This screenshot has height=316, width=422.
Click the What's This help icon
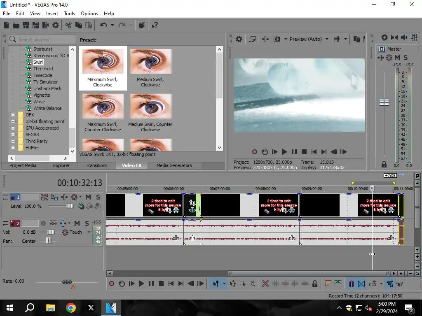[x=155, y=25]
